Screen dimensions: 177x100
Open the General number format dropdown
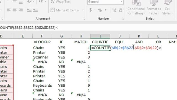click(121, 2)
